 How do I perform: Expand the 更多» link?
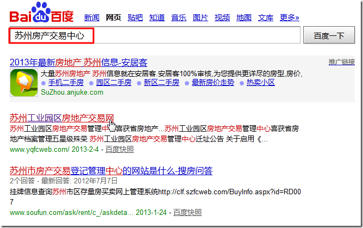click(x=290, y=17)
